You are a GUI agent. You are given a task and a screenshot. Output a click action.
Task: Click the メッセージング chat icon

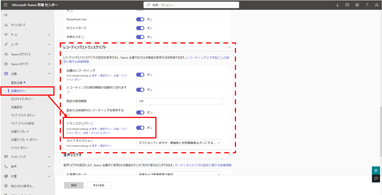click(6, 157)
